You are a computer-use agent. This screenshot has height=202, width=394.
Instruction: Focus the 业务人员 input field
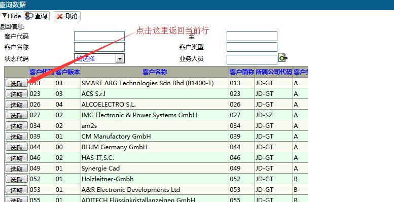[x=252, y=59]
